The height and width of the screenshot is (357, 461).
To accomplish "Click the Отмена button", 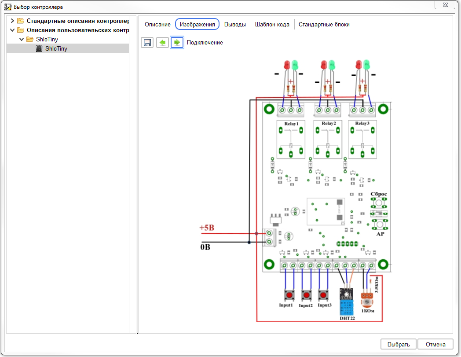I will pos(435,344).
